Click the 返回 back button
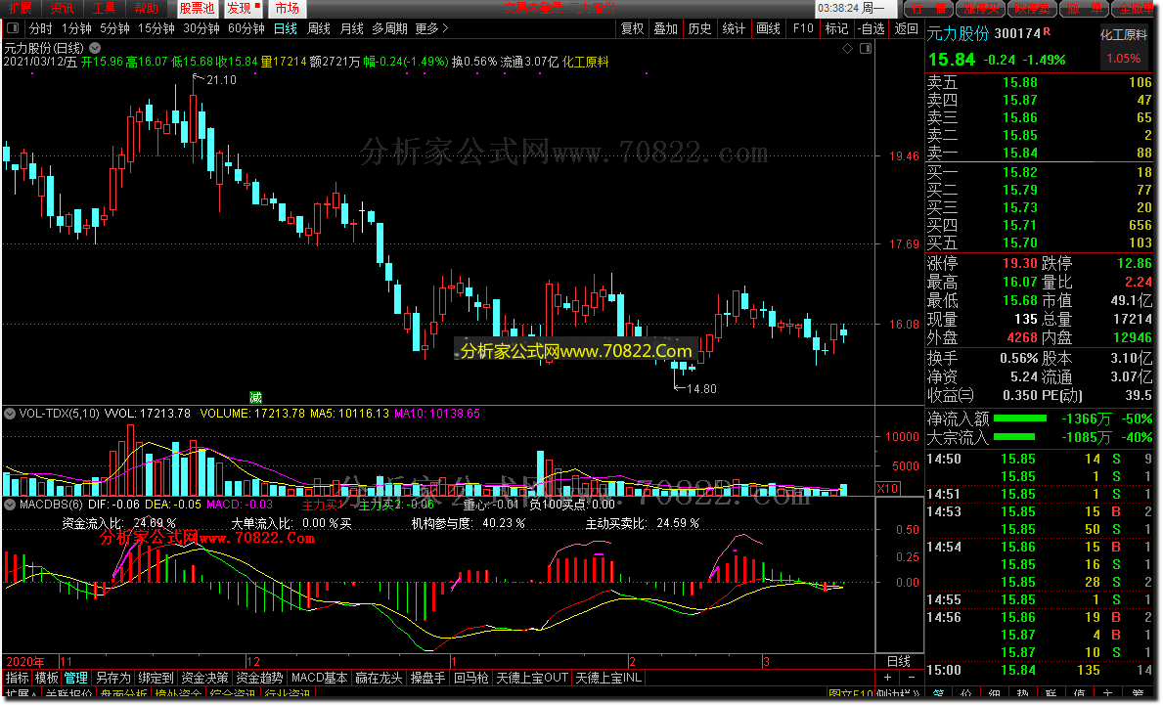Screen dimensions: 1163x705 point(907,28)
